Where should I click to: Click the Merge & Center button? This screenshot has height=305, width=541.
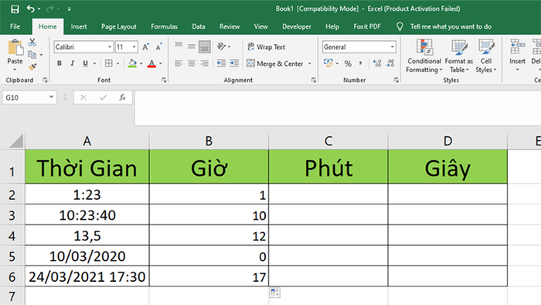pos(275,63)
